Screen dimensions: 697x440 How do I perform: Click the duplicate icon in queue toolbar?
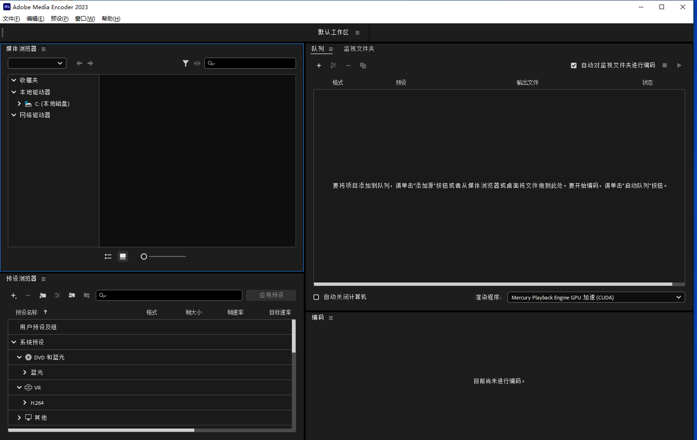pyautogui.click(x=363, y=65)
